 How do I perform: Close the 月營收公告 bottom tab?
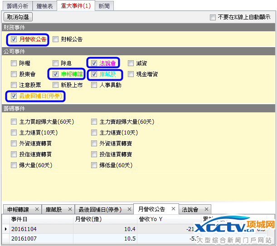coord(173,209)
